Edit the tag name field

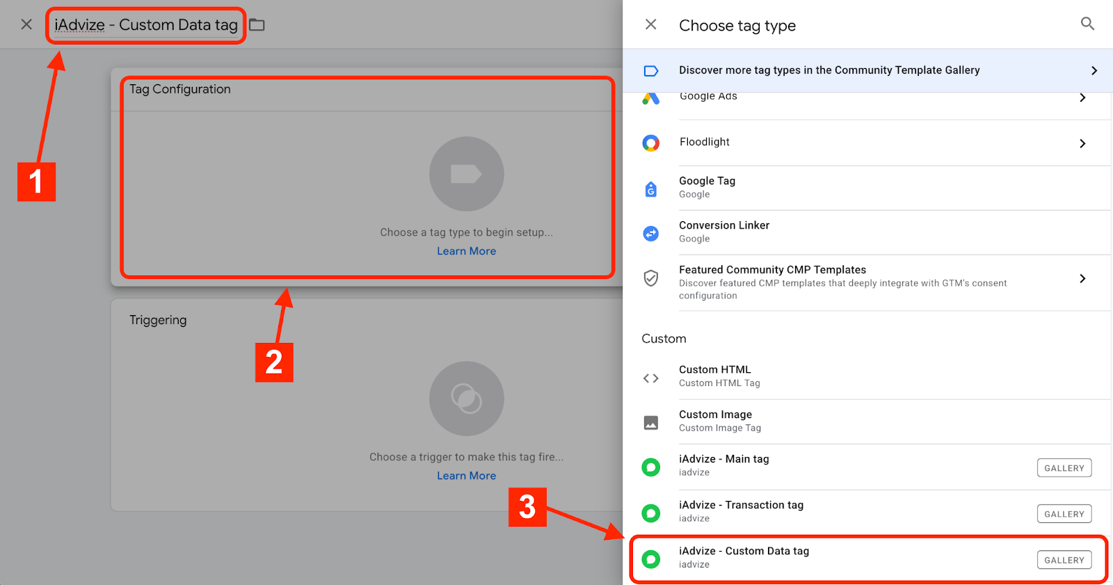coord(146,26)
